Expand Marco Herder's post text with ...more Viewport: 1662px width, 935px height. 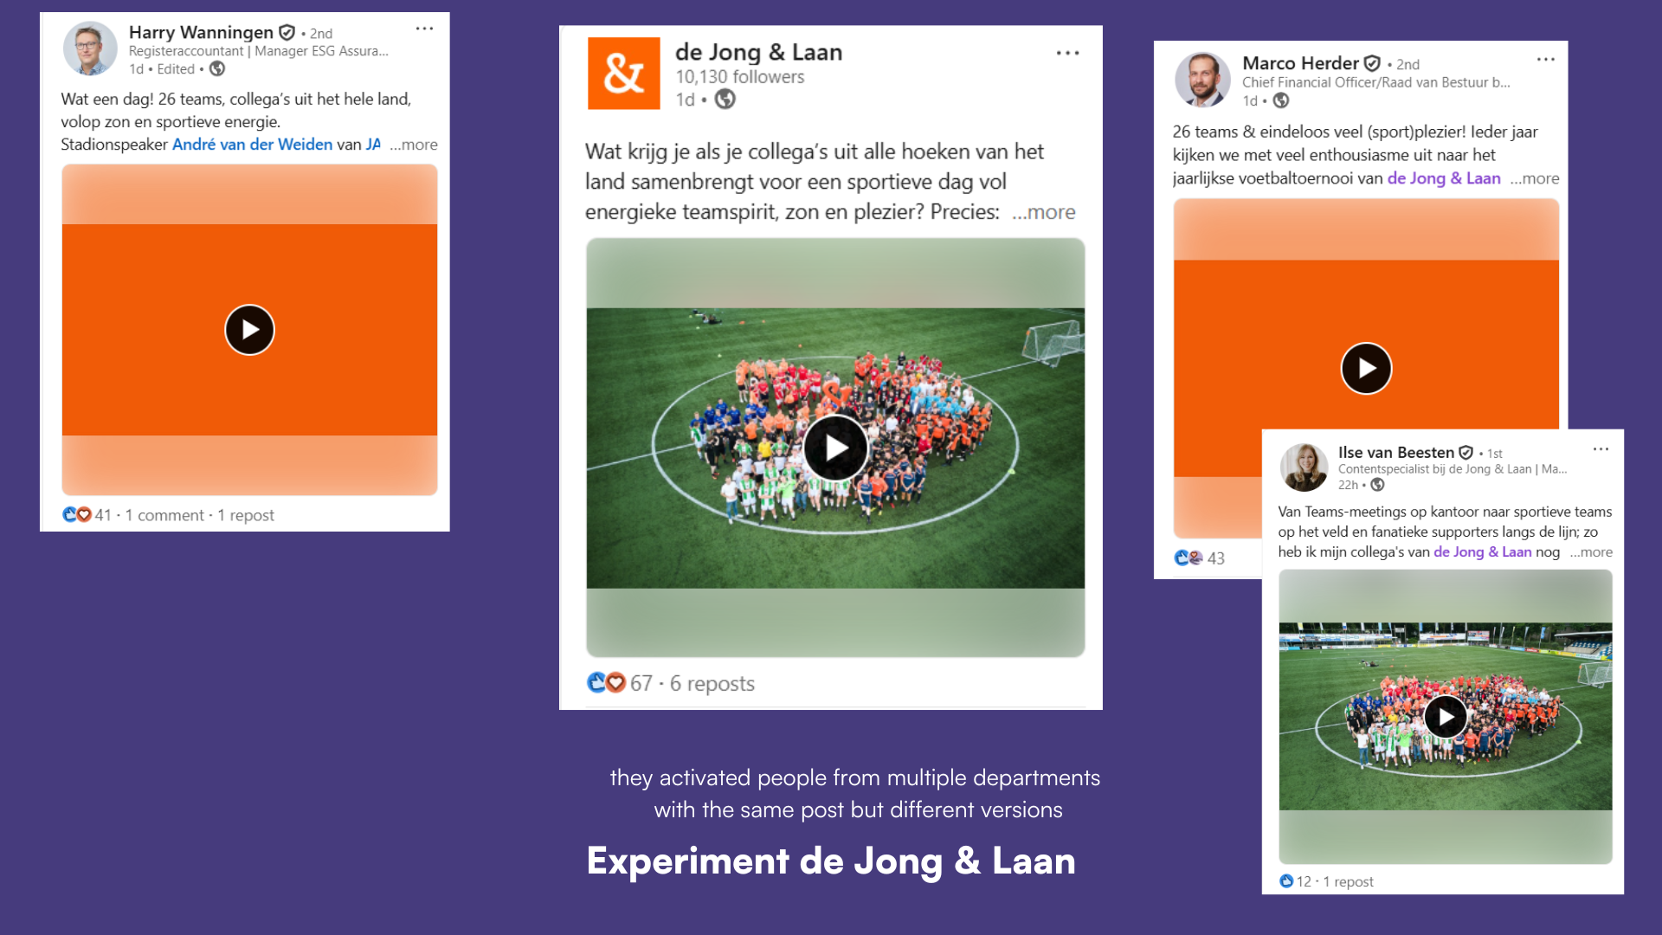click(x=1535, y=178)
